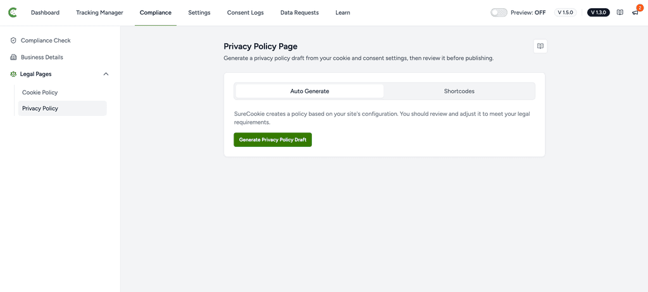Open the announcements megaphone icon
The height and width of the screenshot is (292, 648).
635,13
